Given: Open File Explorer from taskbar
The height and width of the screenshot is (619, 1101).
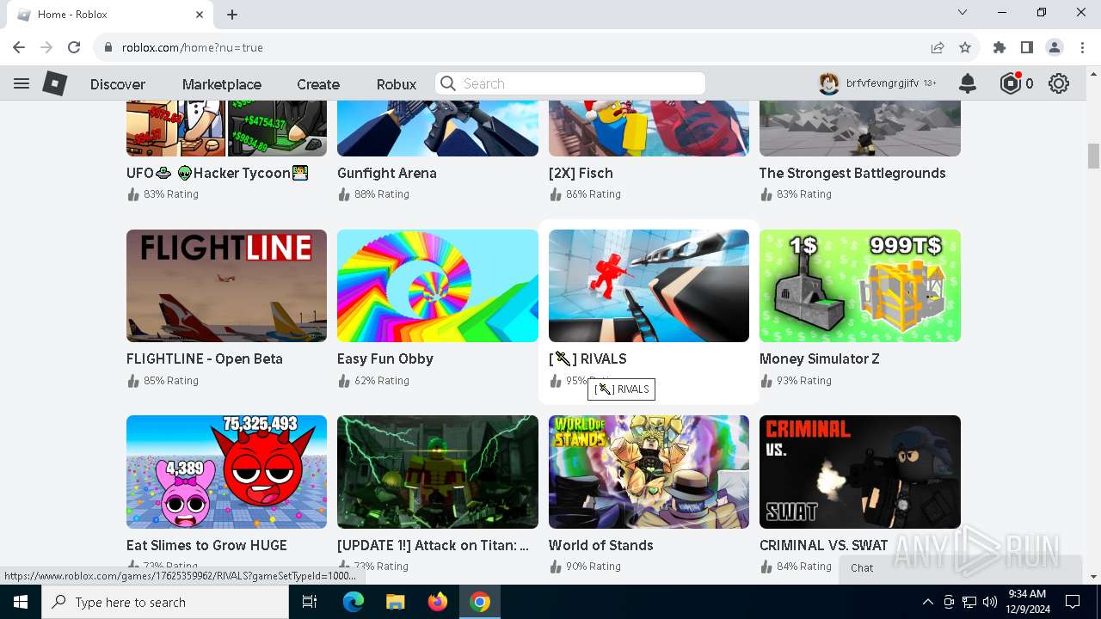Looking at the screenshot, I should [x=395, y=602].
